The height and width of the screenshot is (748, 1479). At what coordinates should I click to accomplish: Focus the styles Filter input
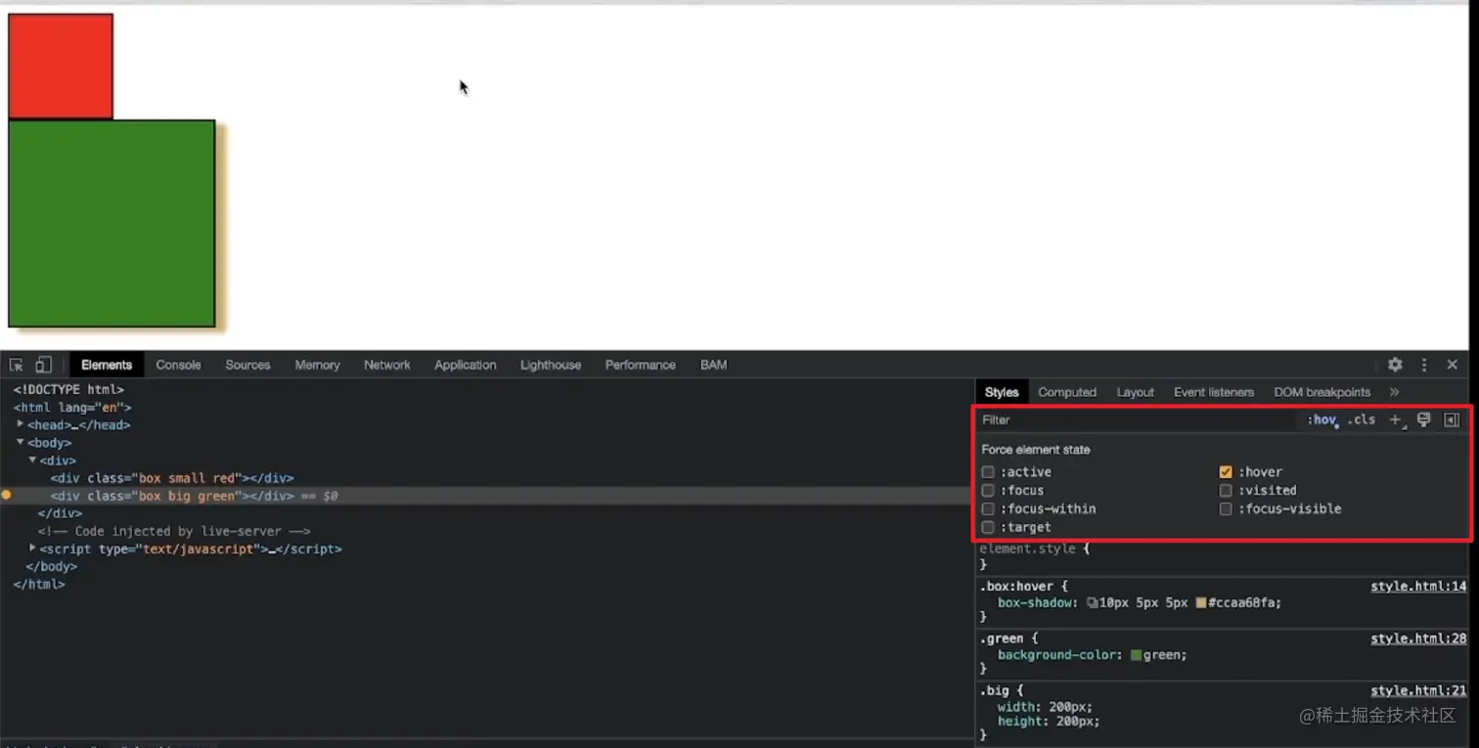tap(1140, 419)
